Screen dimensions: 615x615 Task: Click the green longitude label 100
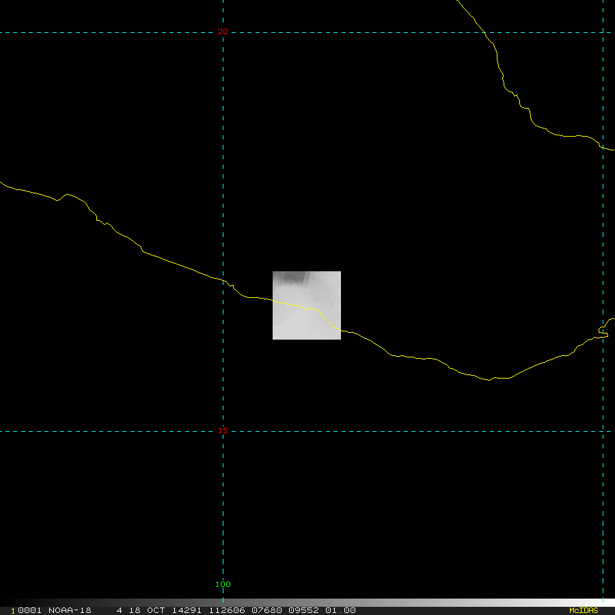[223, 584]
